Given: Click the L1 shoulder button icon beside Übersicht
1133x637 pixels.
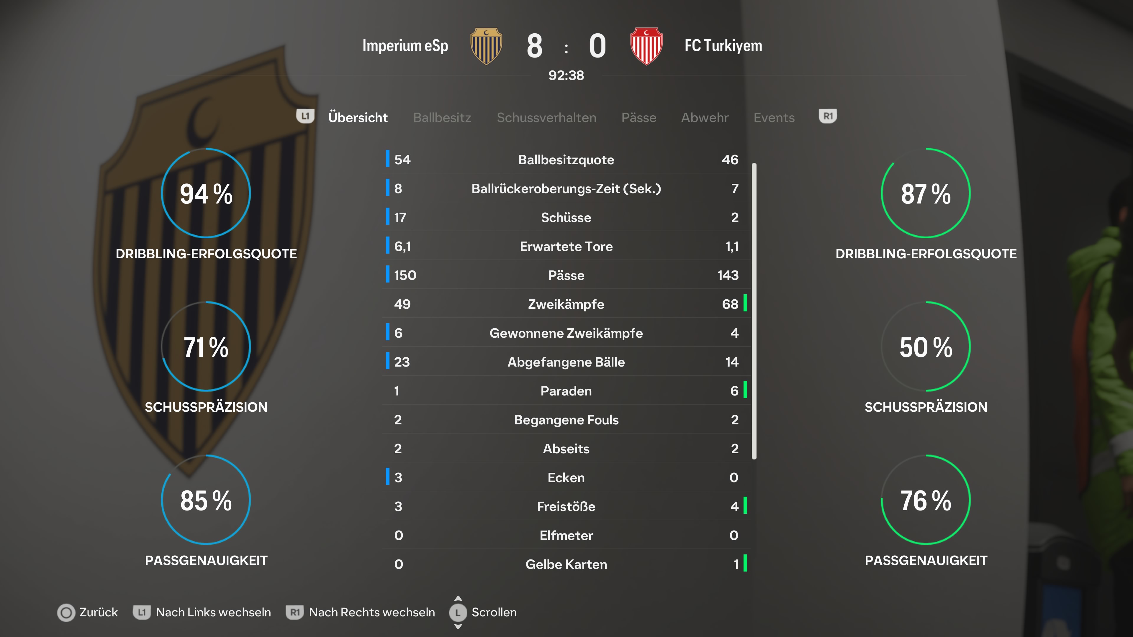Looking at the screenshot, I should (305, 116).
